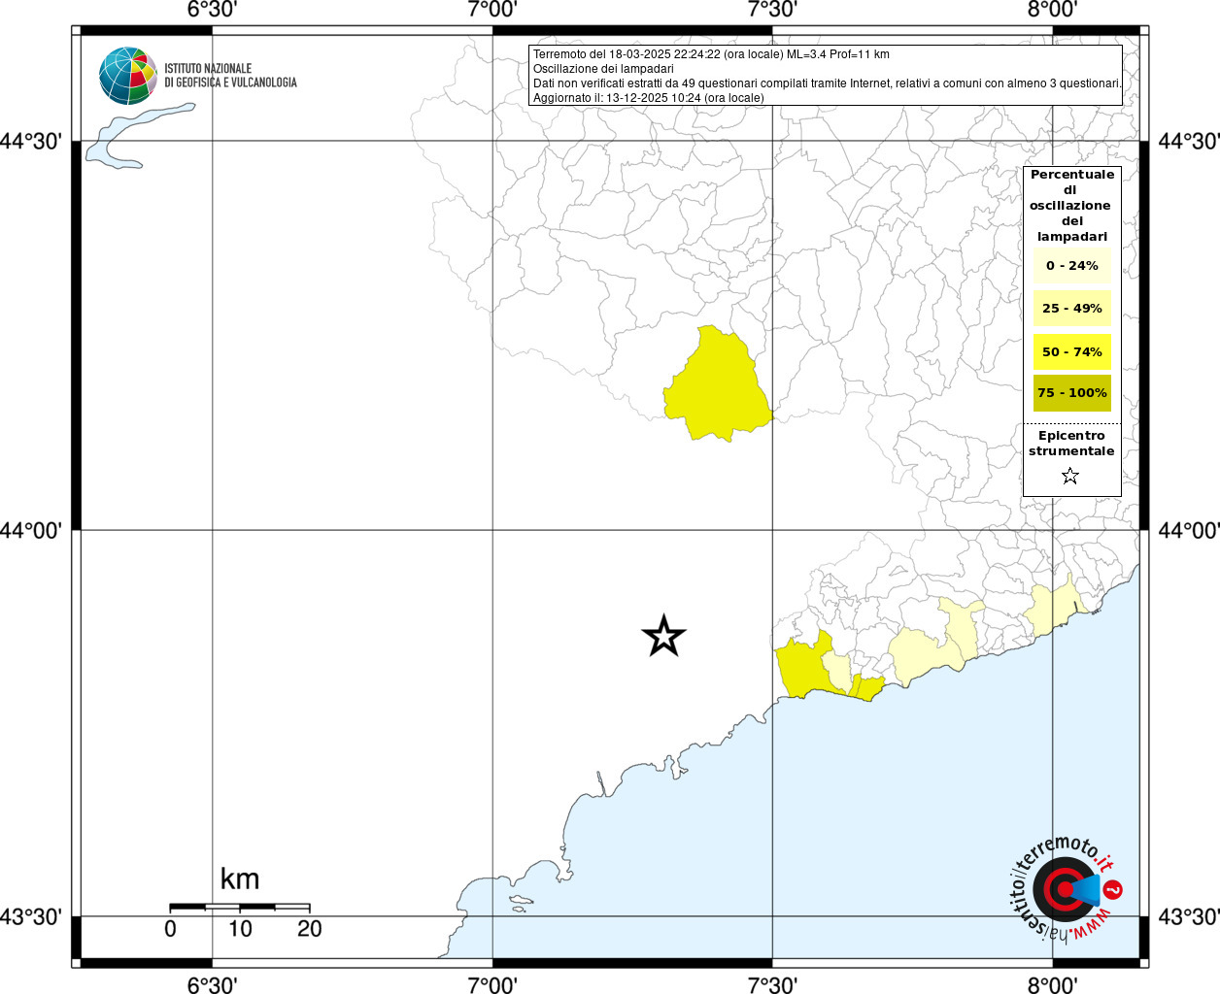Click the bottom 7°00' longitude label
Image resolution: width=1220 pixels, height=994 pixels.
(492, 985)
